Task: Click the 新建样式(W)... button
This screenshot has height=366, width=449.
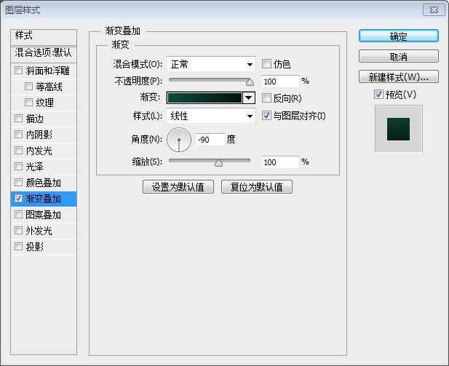Action: tap(398, 76)
